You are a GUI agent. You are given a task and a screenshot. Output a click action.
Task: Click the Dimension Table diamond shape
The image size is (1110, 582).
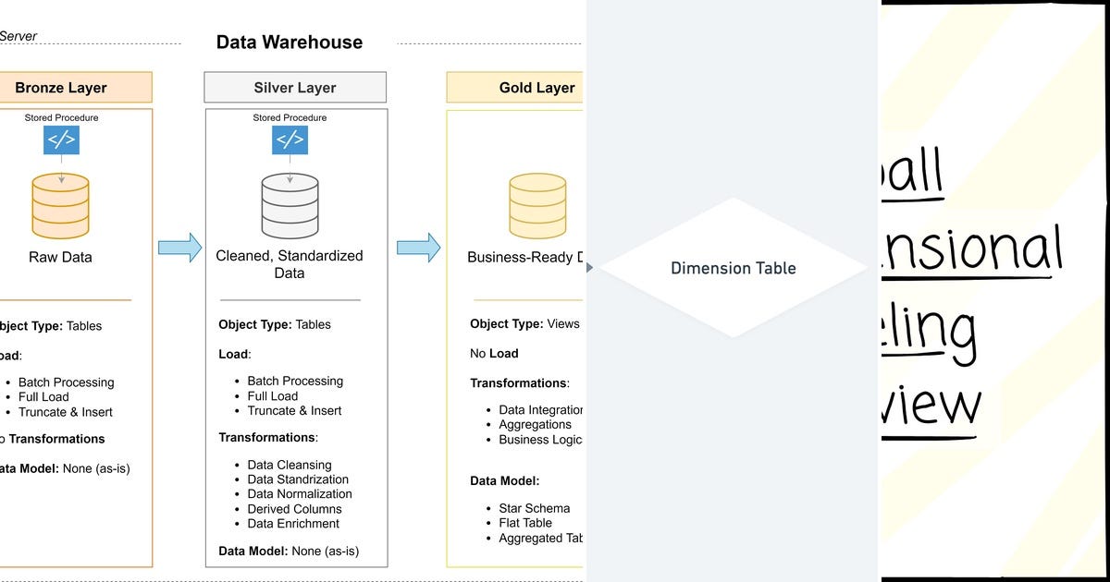pos(733,268)
